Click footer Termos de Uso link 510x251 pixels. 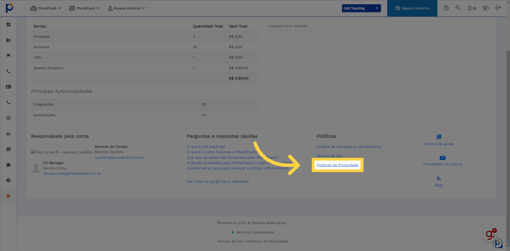click(230, 241)
